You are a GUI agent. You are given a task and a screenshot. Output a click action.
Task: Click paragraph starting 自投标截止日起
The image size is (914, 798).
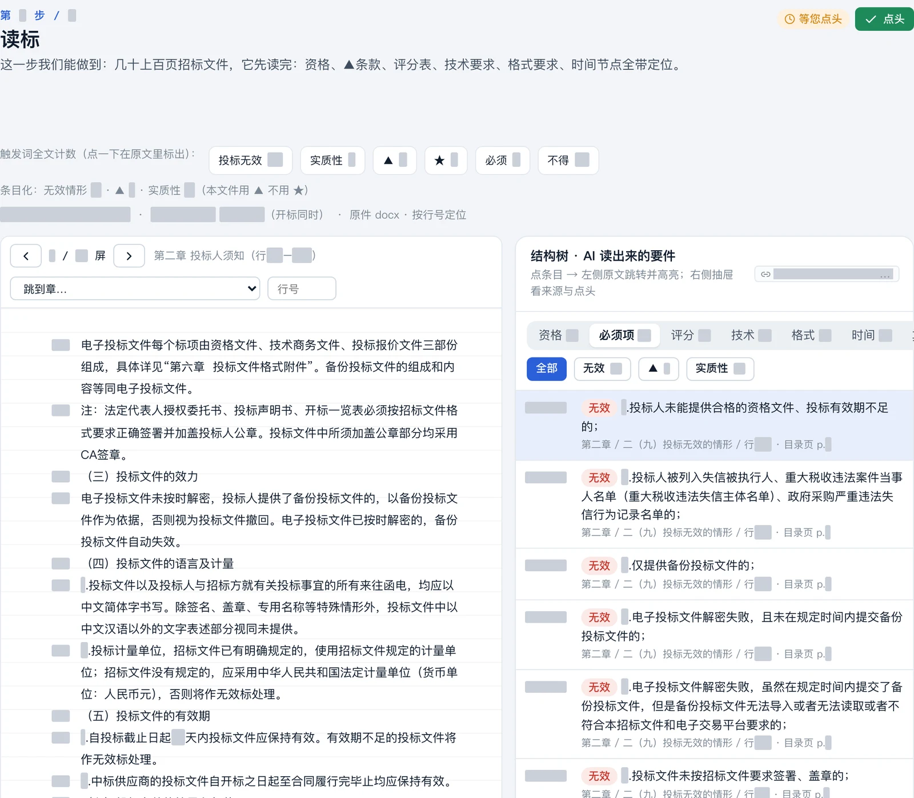pos(268,748)
